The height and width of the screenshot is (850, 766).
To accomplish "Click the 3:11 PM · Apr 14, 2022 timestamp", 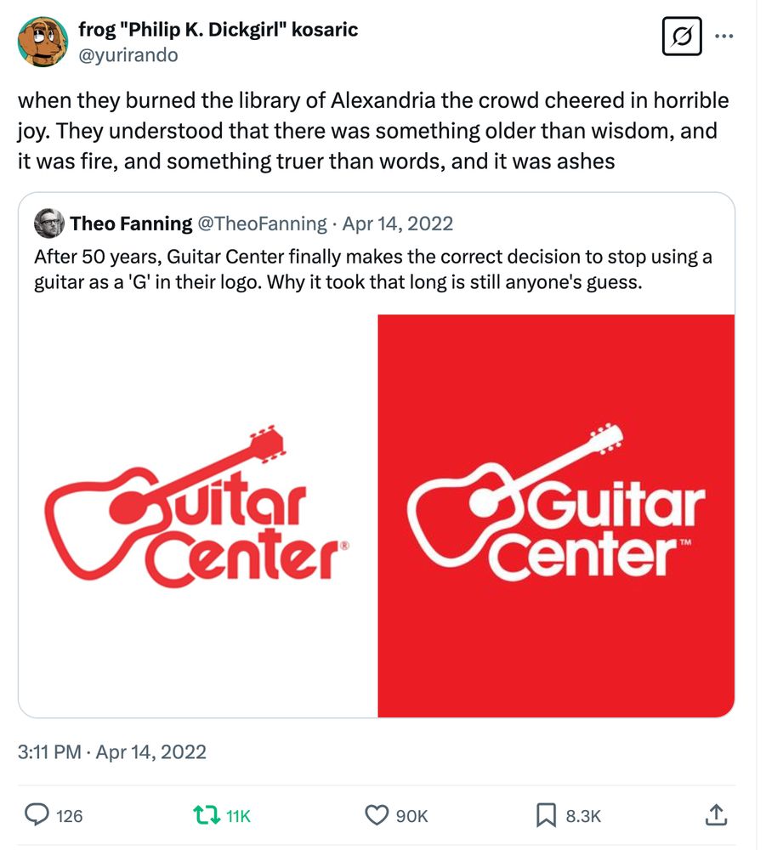I will click(x=112, y=751).
